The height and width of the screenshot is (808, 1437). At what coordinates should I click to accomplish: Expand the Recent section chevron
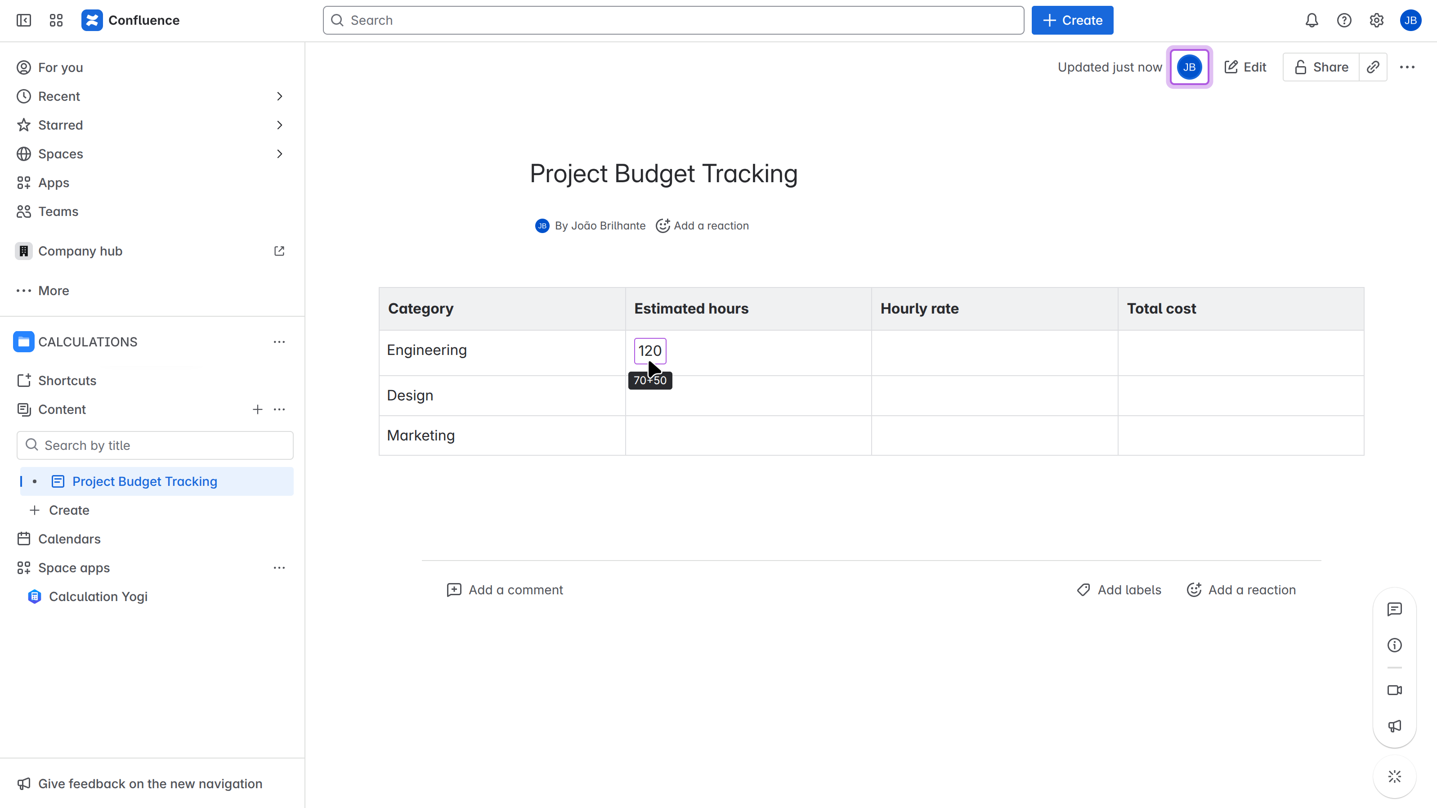pyautogui.click(x=279, y=97)
